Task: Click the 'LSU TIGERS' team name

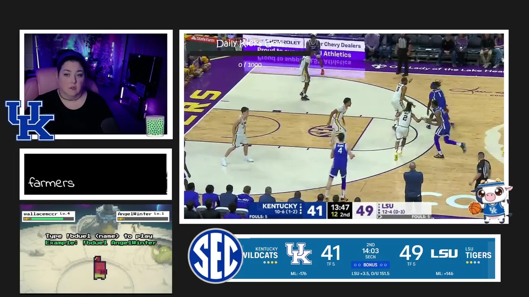Action: (478, 253)
